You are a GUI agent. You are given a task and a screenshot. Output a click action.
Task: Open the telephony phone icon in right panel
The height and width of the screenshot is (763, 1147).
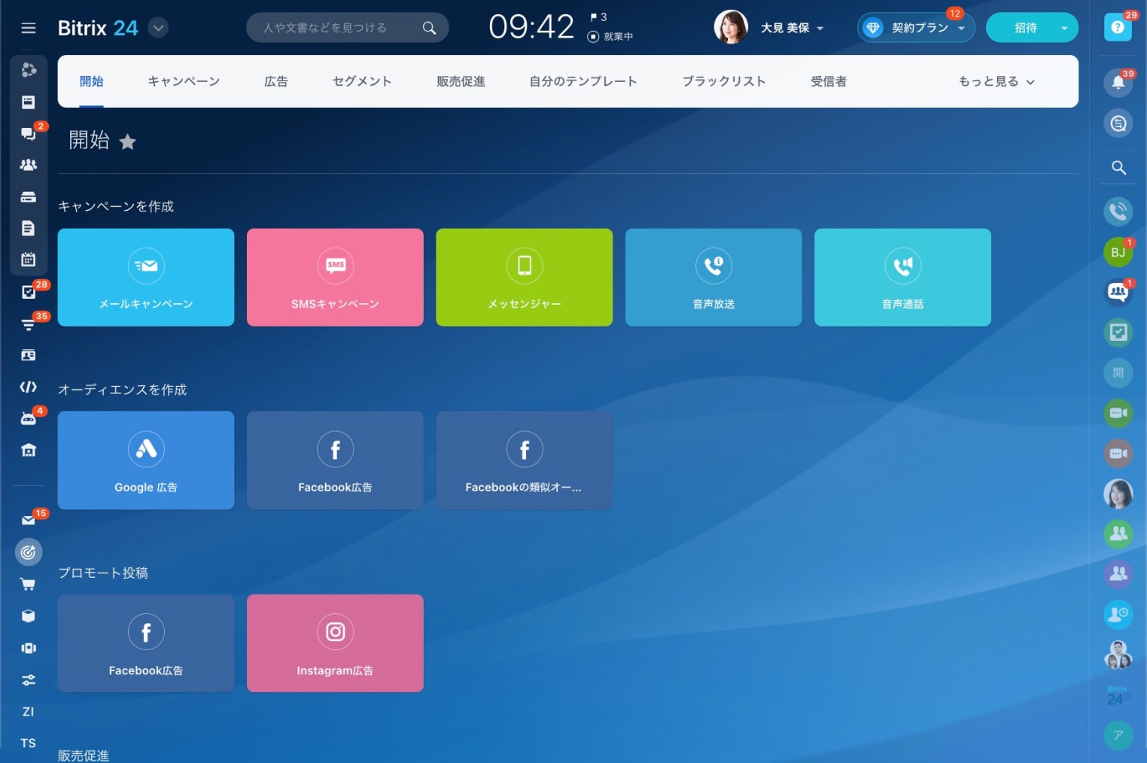pos(1118,211)
